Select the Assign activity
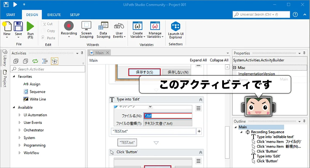Image resolution: width=310 pixels, height=168 pixels. (32, 84)
